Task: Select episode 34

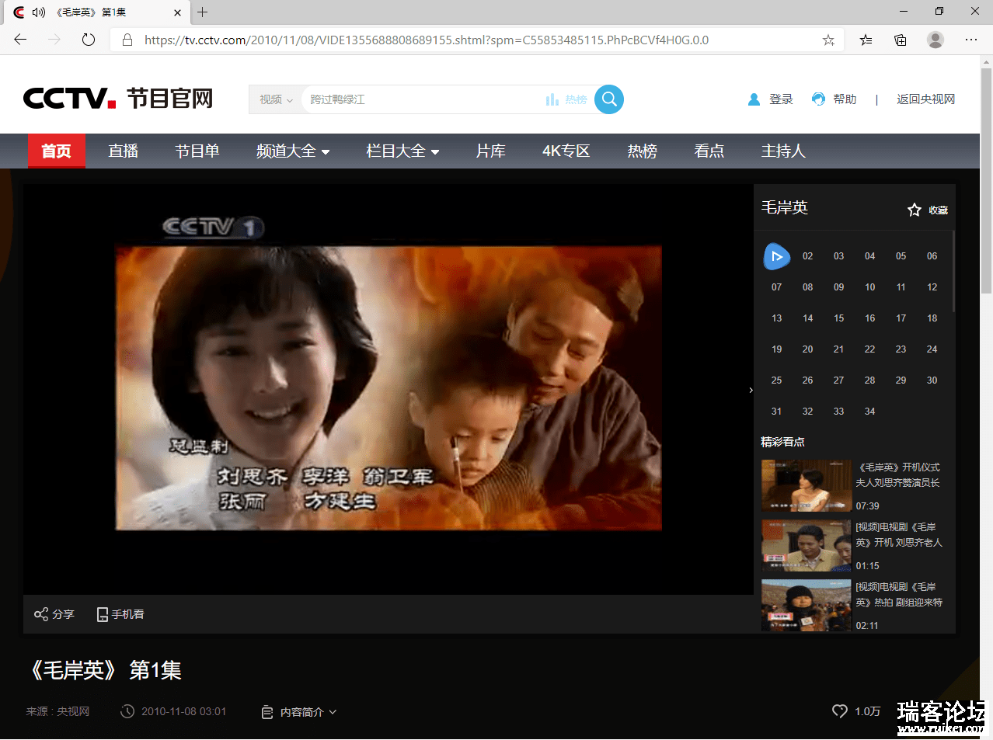Action: tap(870, 412)
